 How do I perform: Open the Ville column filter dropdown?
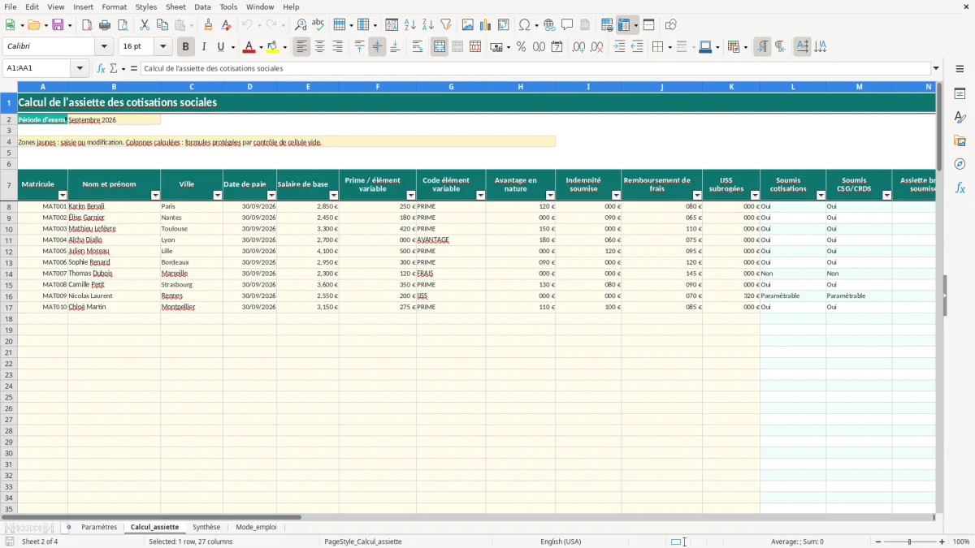click(x=218, y=196)
